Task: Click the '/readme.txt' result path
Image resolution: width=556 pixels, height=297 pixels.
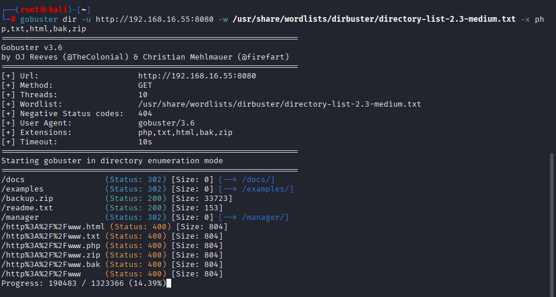Action: (27, 208)
